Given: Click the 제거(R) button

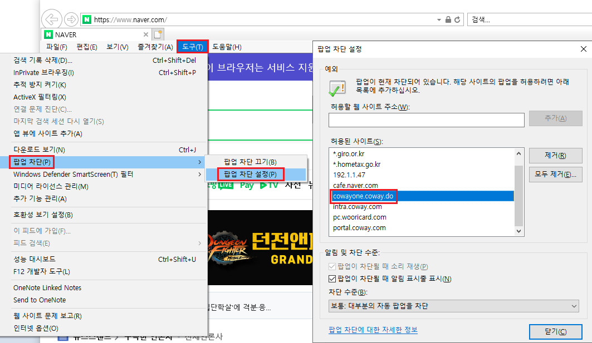Looking at the screenshot, I should [555, 155].
